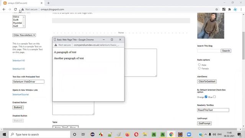Click the Not secure warning icon in main window
The image size is (245, 138).
tap(23, 9)
